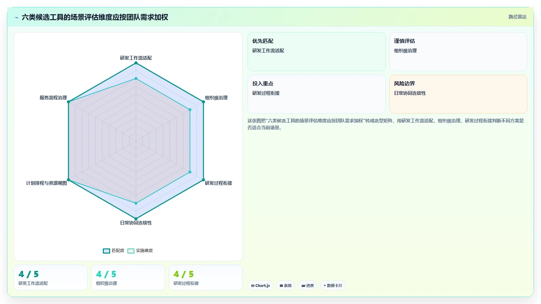
Task: Open the 优先匹配 card
Action: (317, 52)
